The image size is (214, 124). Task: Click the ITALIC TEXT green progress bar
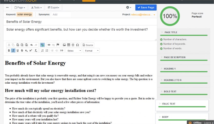click(x=182, y=107)
